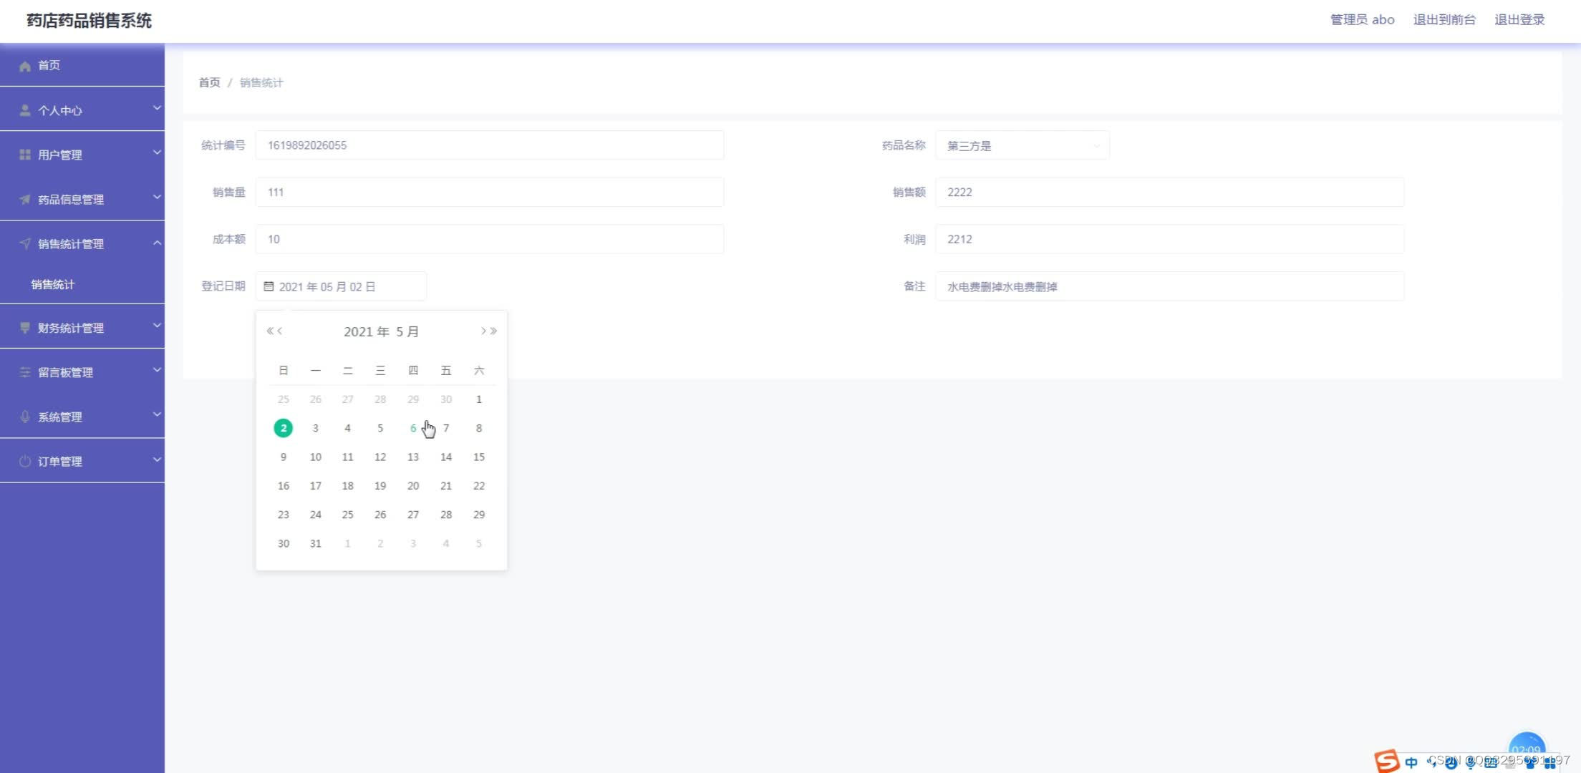The width and height of the screenshot is (1581, 773).
Task: Open the 订单管理 sidebar menu
Action: pyautogui.click(x=82, y=461)
